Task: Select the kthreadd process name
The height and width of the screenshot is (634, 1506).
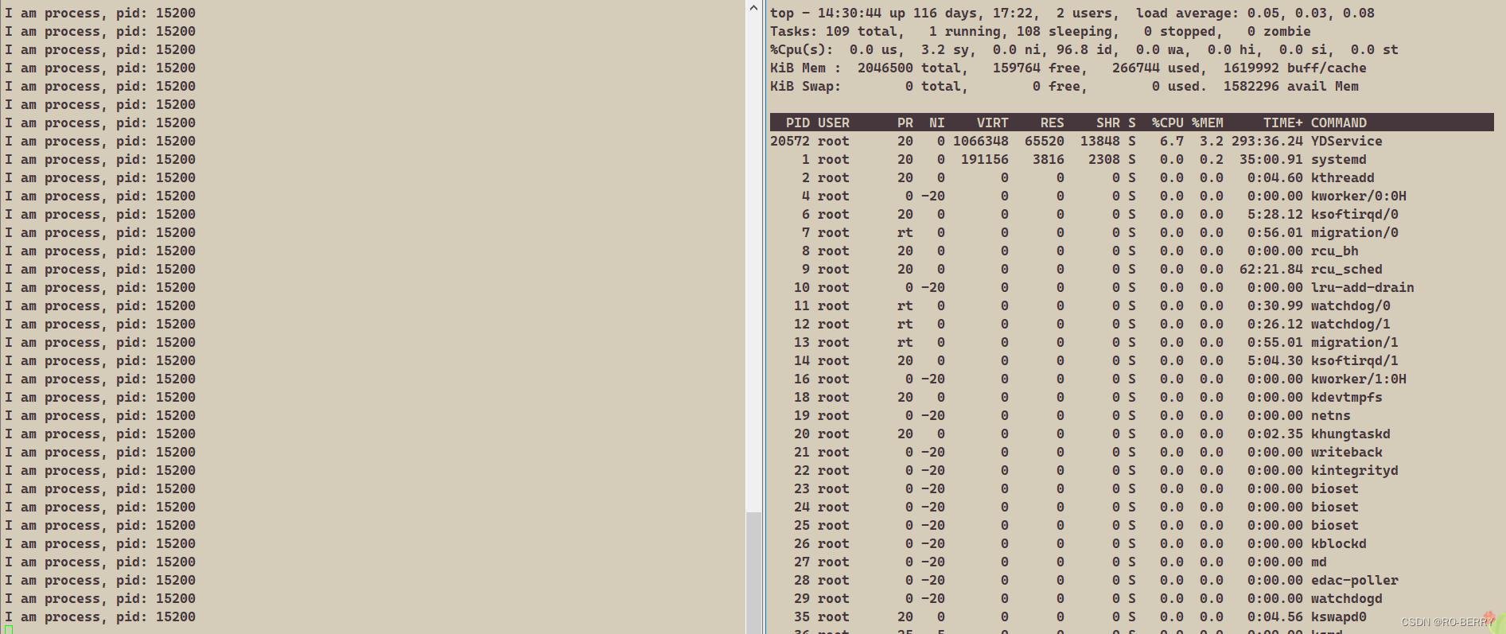Action: (x=1342, y=177)
